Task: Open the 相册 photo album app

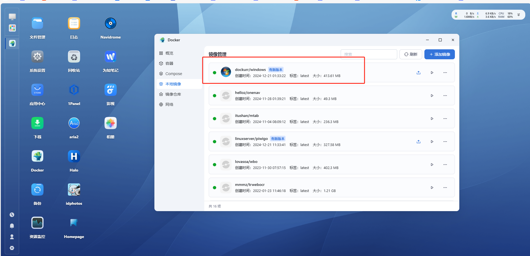Action: [111, 123]
